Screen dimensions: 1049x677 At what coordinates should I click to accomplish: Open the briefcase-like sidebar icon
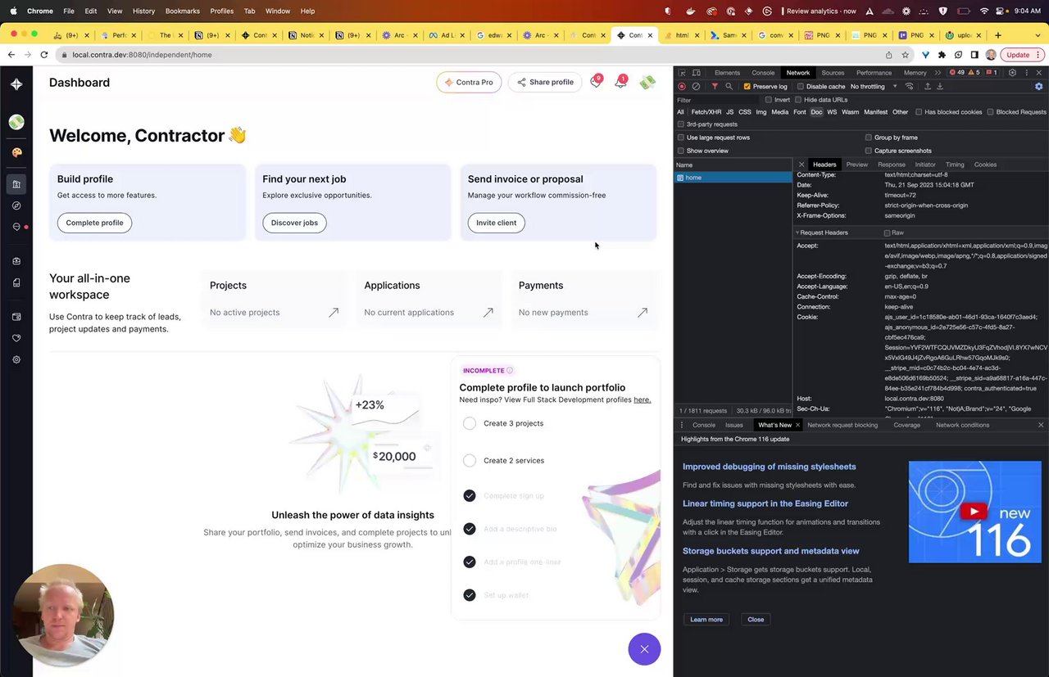[x=16, y=261]
